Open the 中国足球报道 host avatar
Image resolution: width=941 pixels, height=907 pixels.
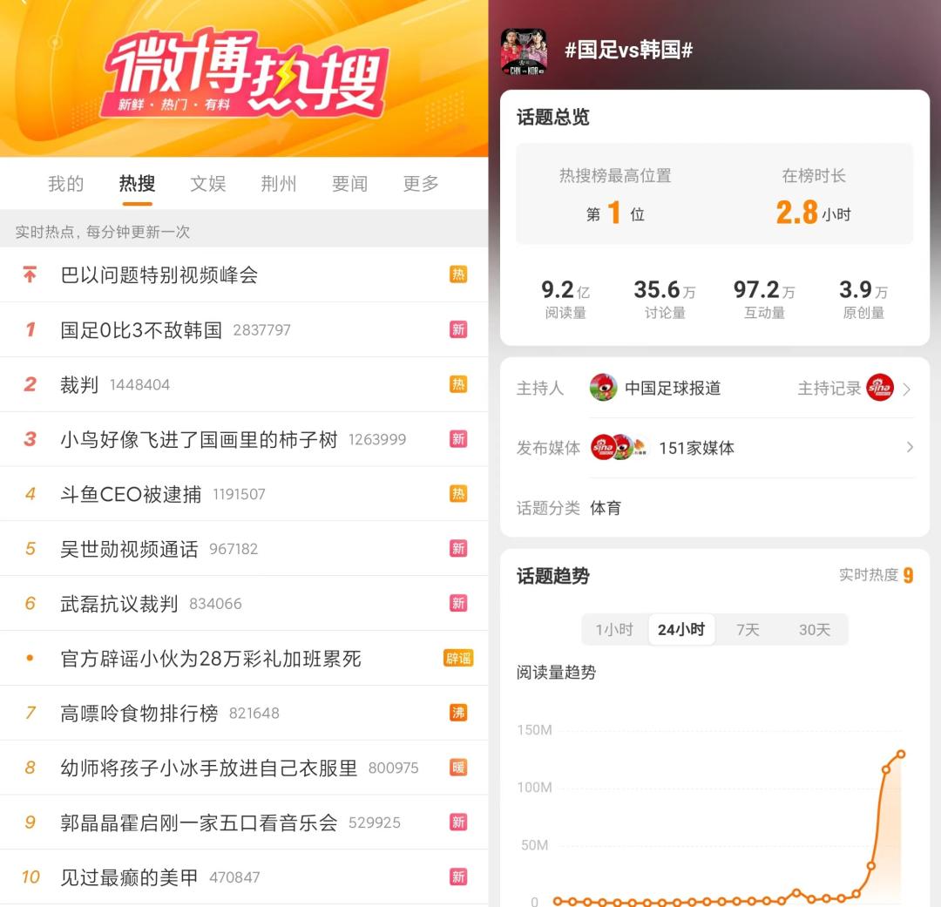(603, 388)
